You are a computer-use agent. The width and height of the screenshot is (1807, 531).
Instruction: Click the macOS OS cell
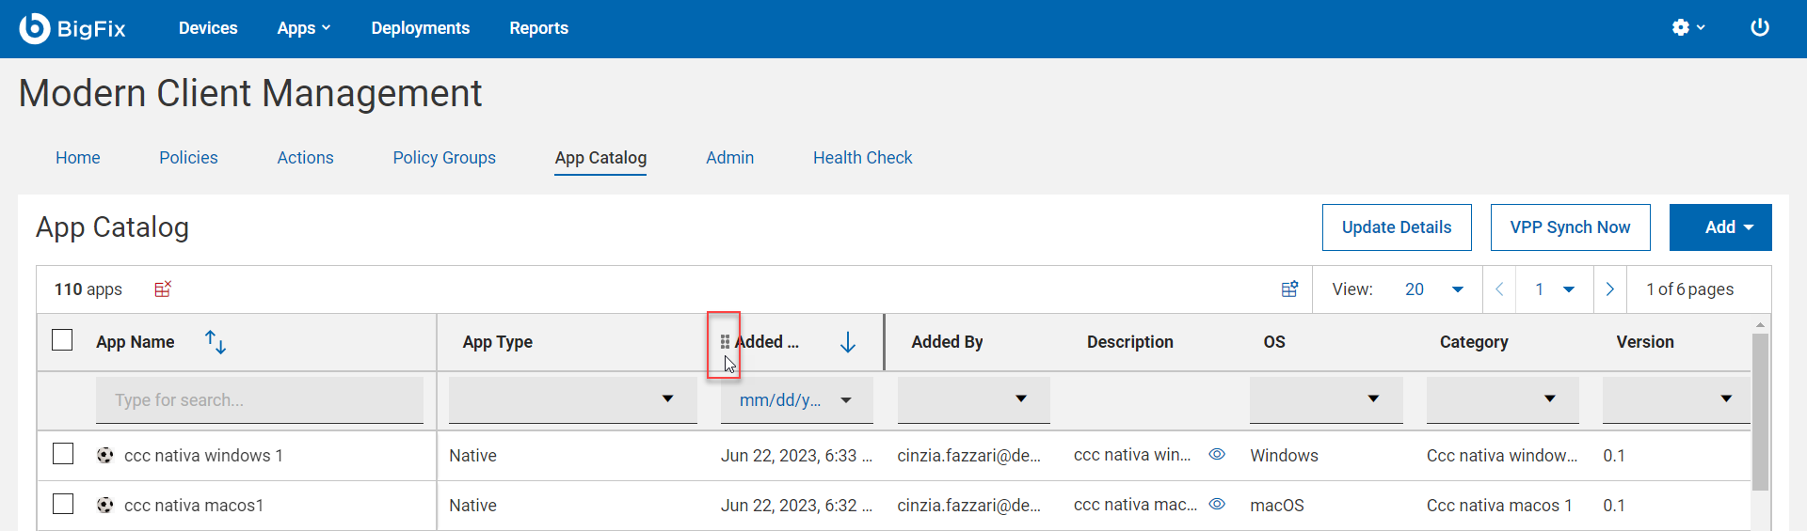(1277, 505)
